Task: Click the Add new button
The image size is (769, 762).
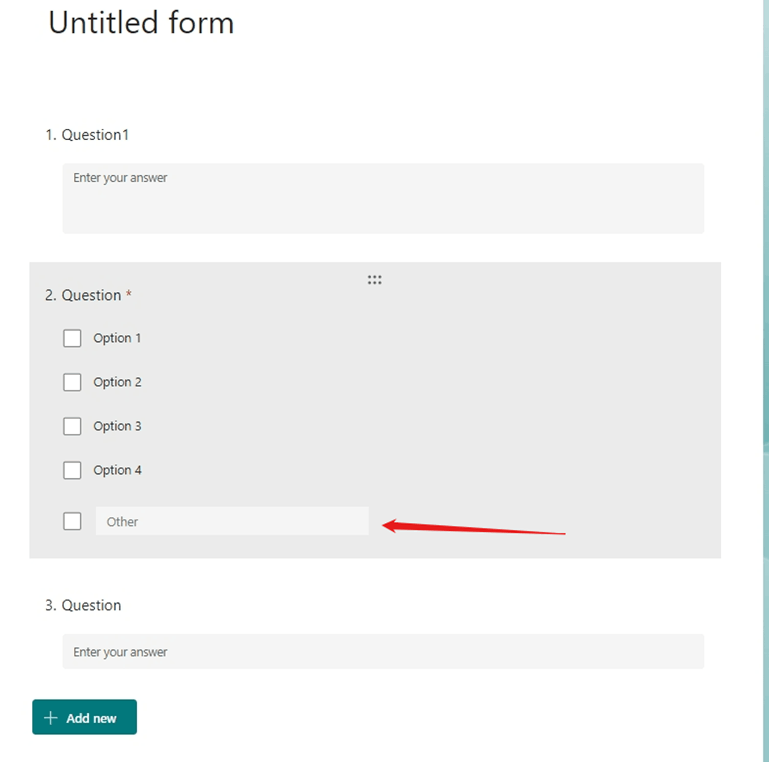Action: point(85,717)
